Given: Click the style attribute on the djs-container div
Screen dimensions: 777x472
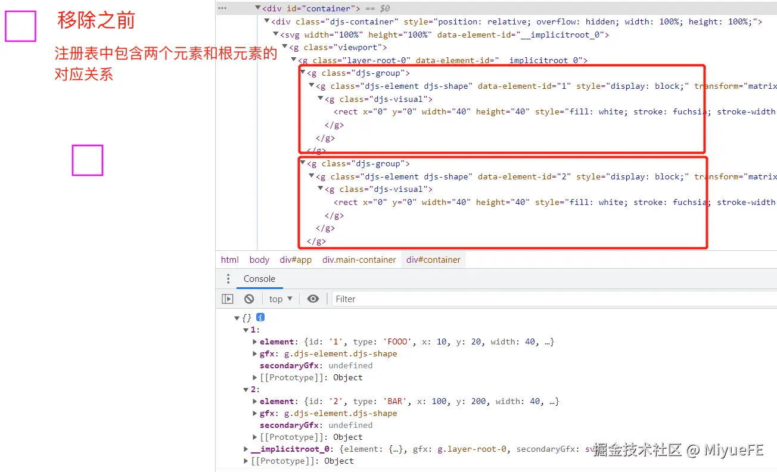Looking at the screenshot, I should point(580,21).
